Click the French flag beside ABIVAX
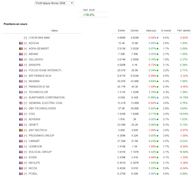Viewport: 192px width, 176px height. pos(21,54)
